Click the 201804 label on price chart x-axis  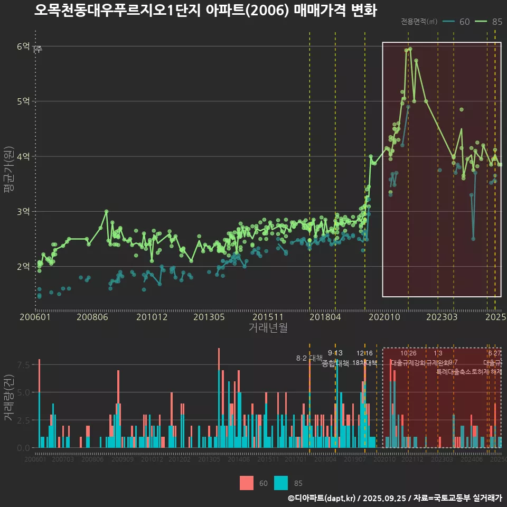325,317
